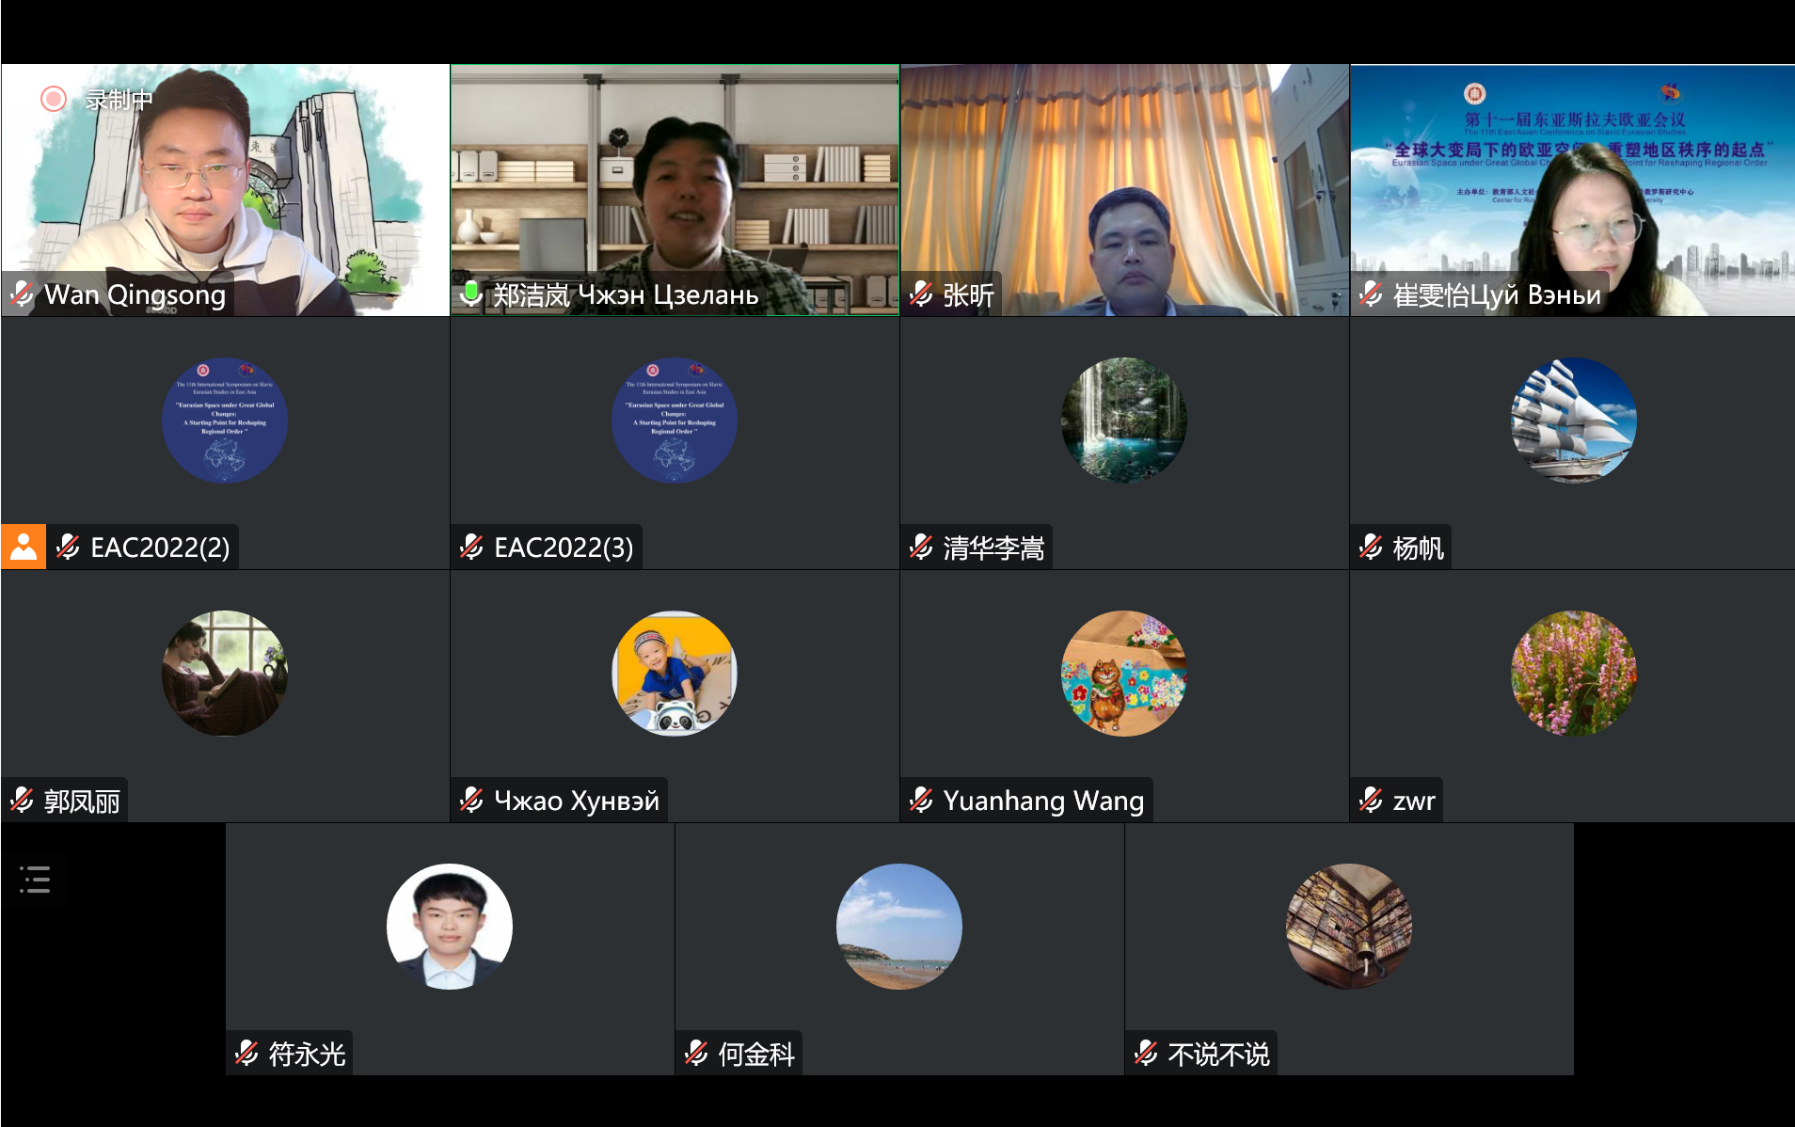Click muted mic icon next to 何金科
This screenshot has width=1795, height=1127.
pos(697,1054)
